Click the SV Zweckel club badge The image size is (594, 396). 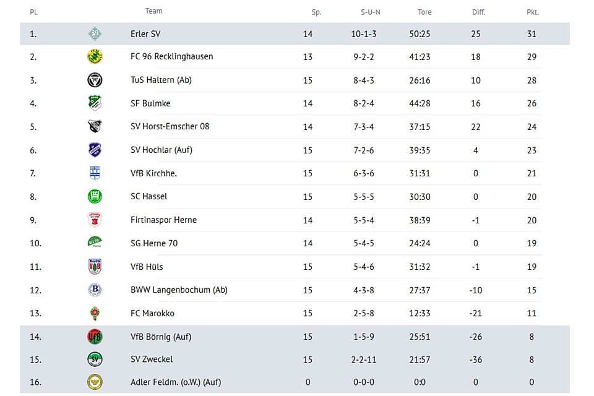95,359
